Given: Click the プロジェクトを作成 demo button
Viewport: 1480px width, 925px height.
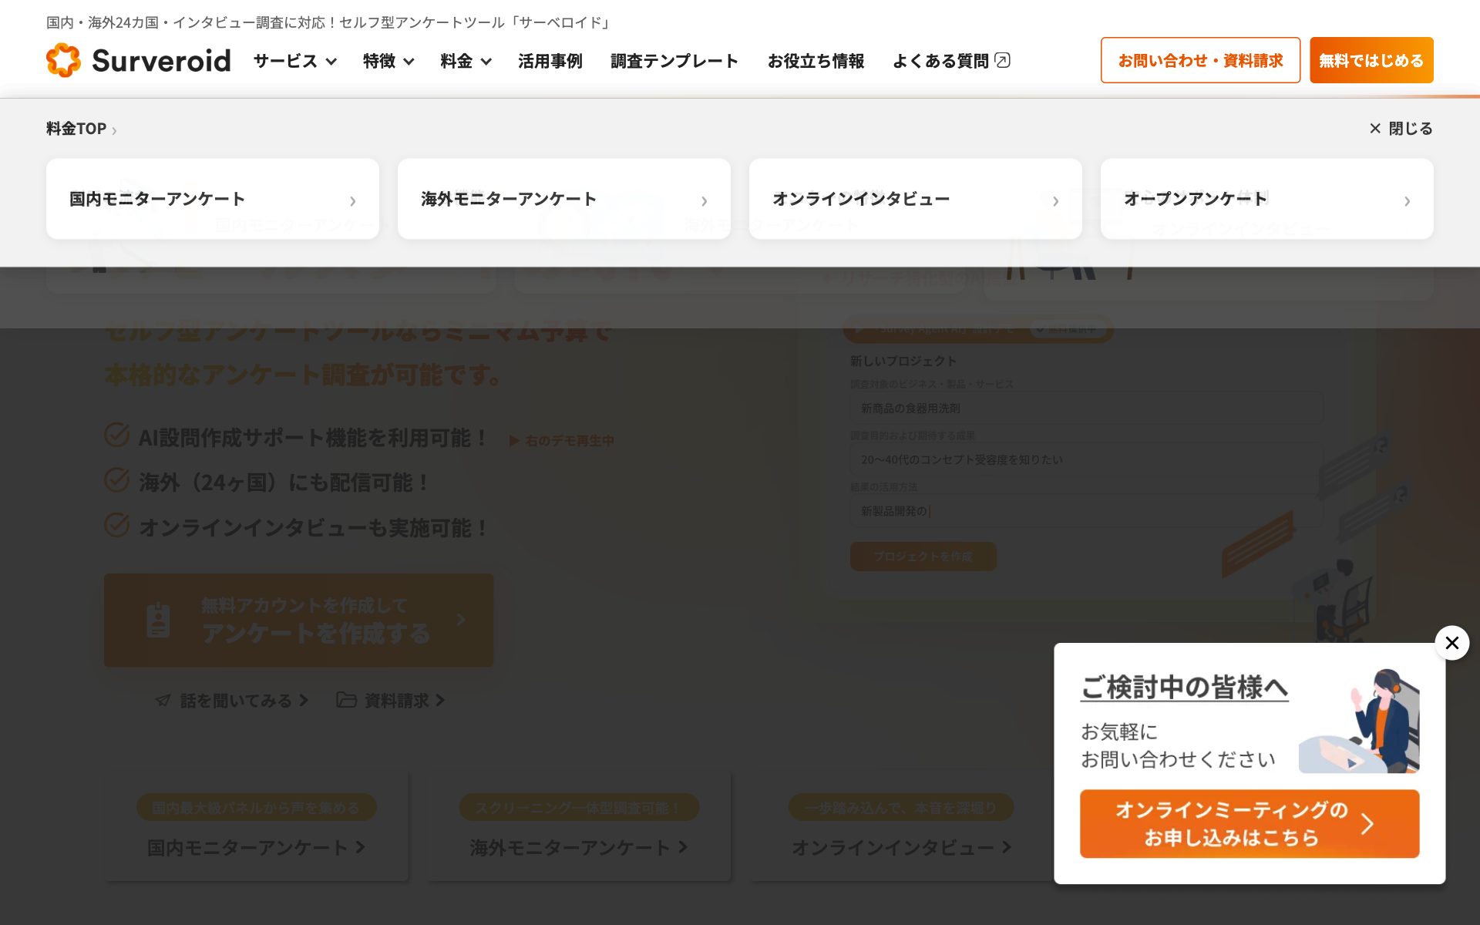Looking at the screenshot, I should click(923, 557).
